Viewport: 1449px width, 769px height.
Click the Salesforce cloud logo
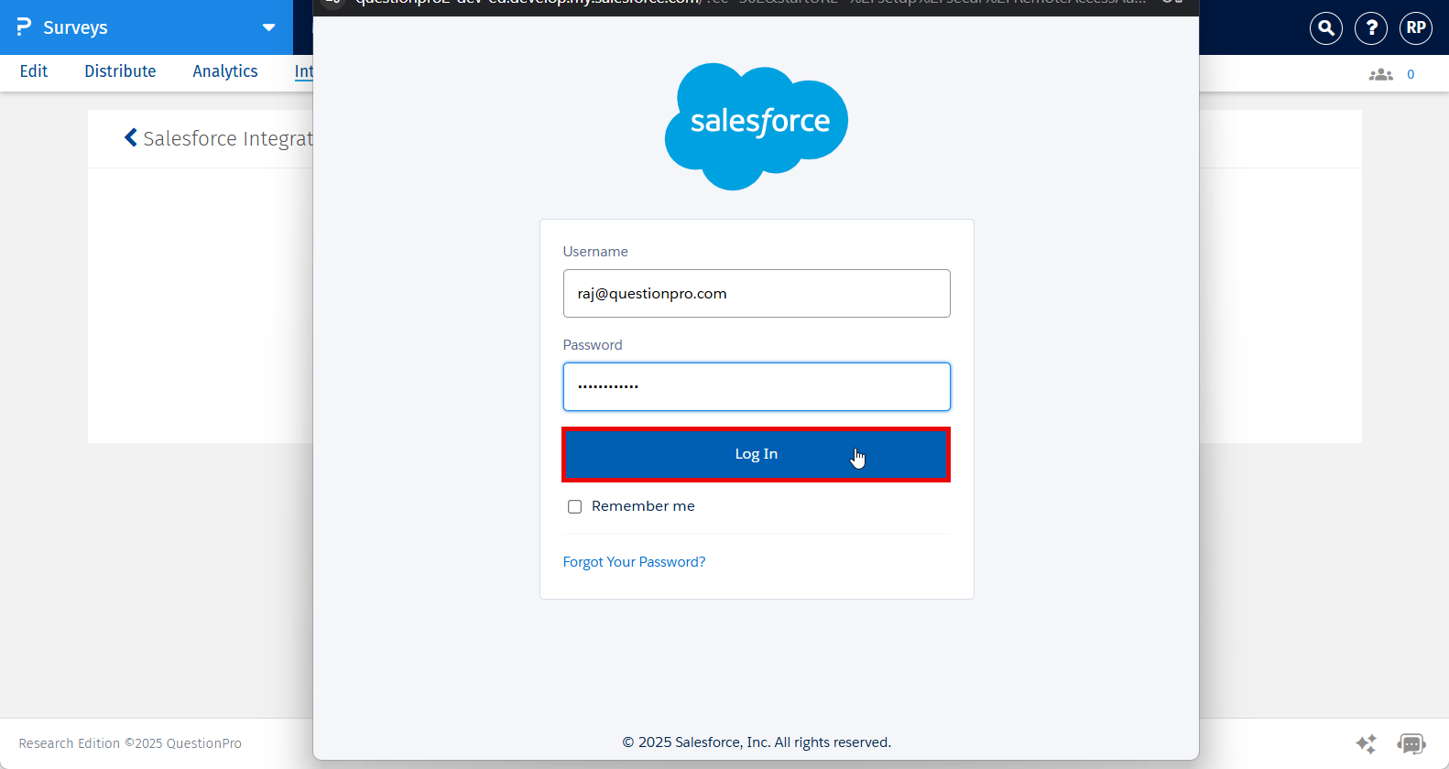coord(757,126)
